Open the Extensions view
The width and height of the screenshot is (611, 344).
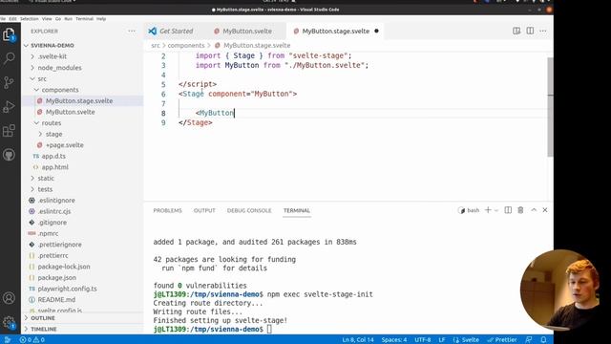pyautogui.click(x=9, y=131)
